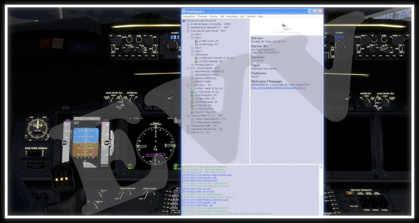Select the EZEIZA TORRE channel
Screen dimensions: 419x223
tap(203, 81)
